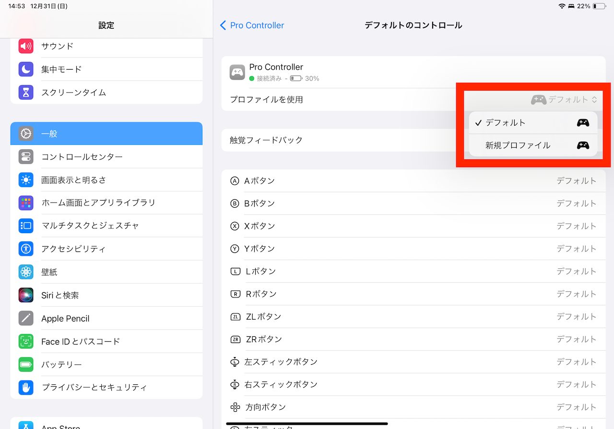Tap the 壁紙 flower icon
The image size is (614, 429).
pos(26,272)
